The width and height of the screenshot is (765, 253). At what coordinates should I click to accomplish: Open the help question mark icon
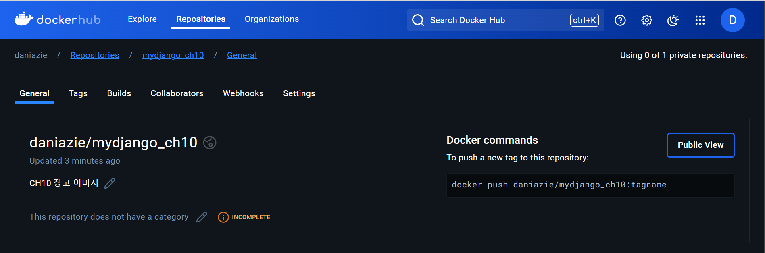click(620, 20)
